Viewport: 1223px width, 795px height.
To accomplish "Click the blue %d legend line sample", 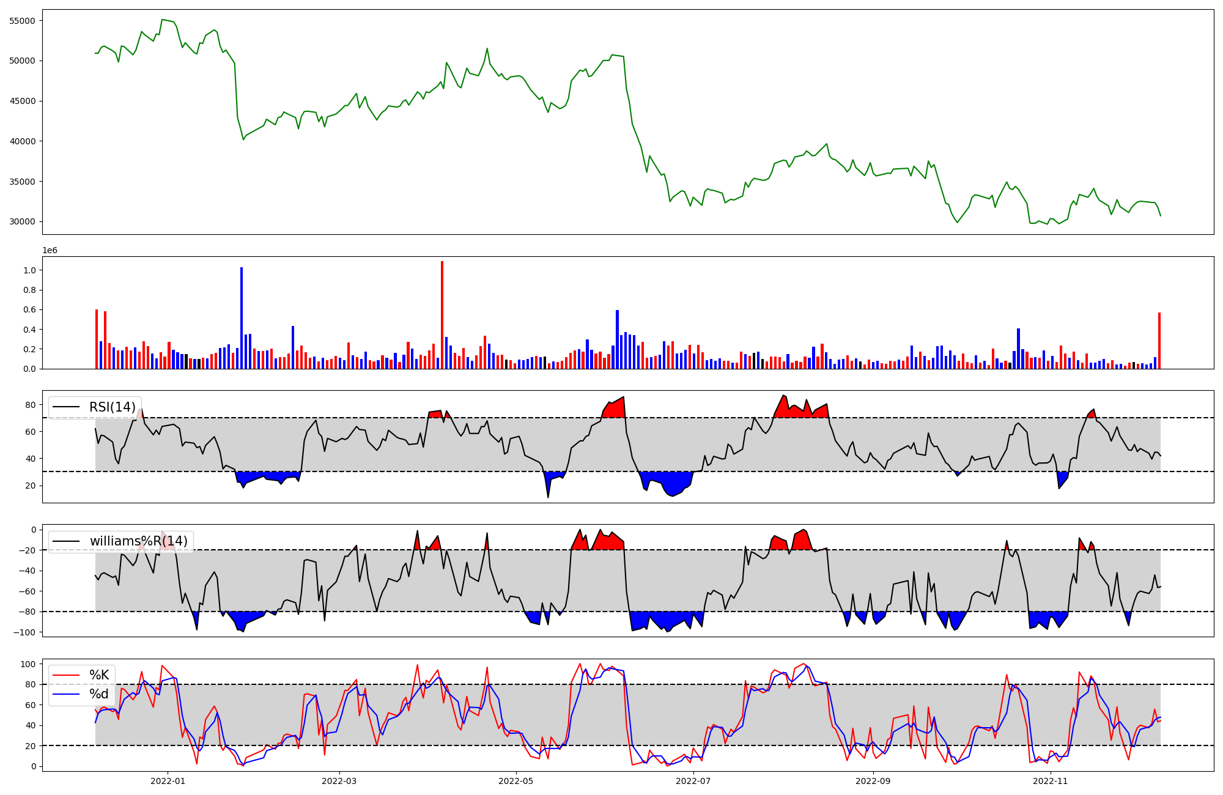I will click(67, 694).
